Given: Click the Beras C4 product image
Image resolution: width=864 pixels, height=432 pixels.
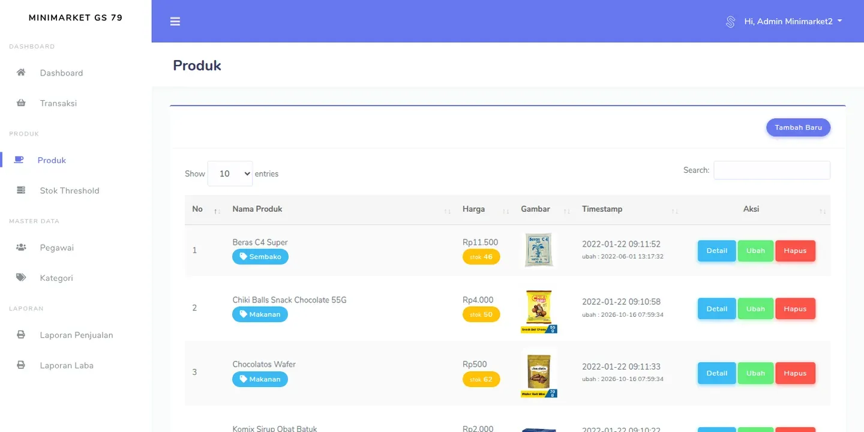Looking at the screenshot, I should tap(538, 250).
